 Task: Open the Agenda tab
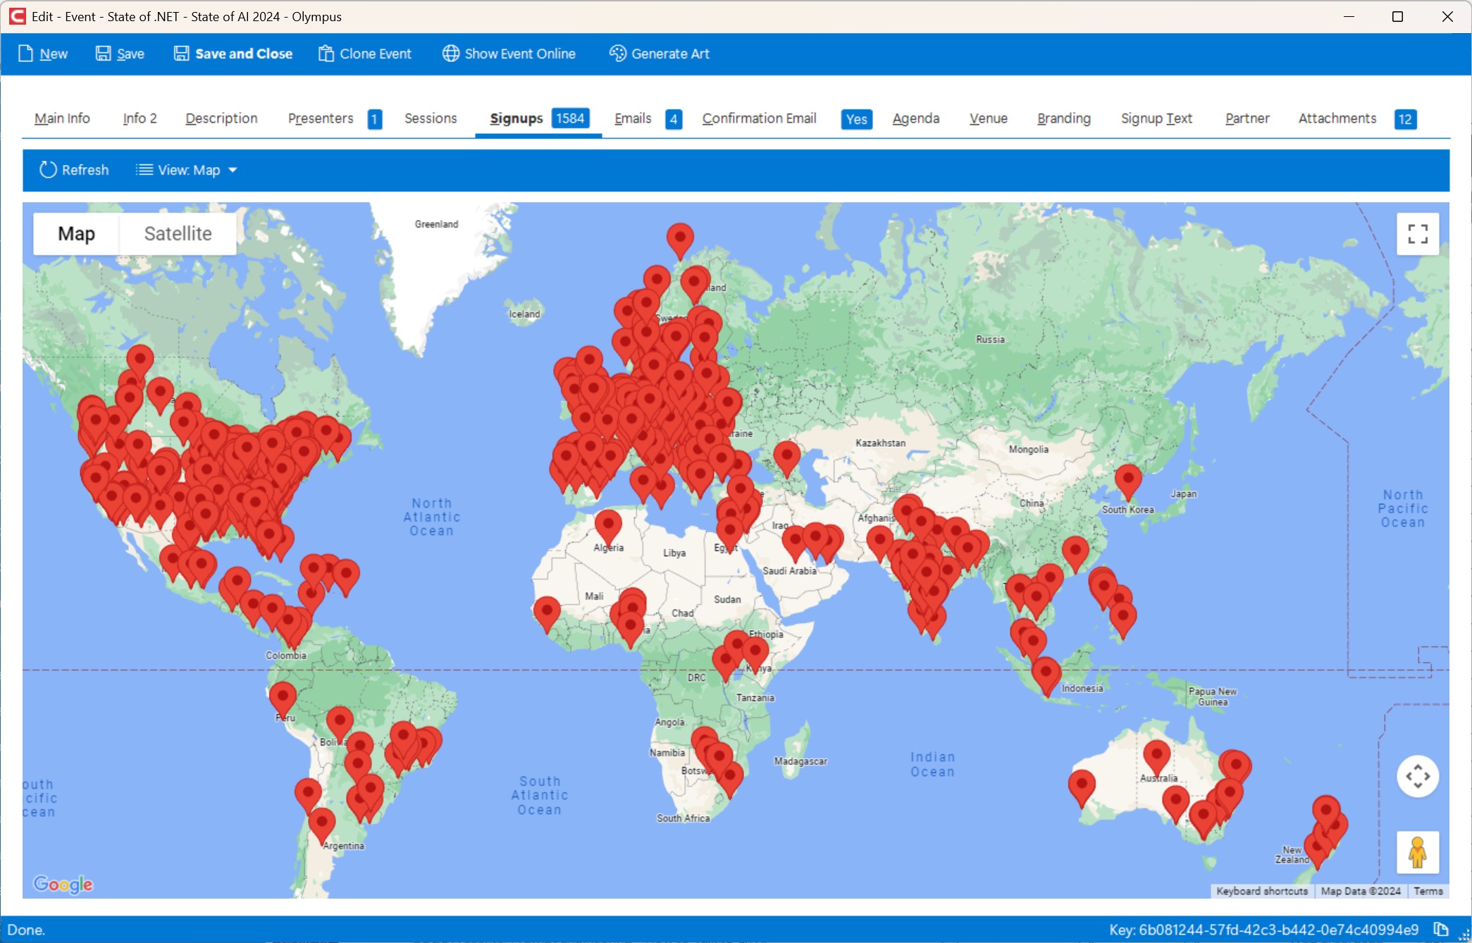[915, 118]
